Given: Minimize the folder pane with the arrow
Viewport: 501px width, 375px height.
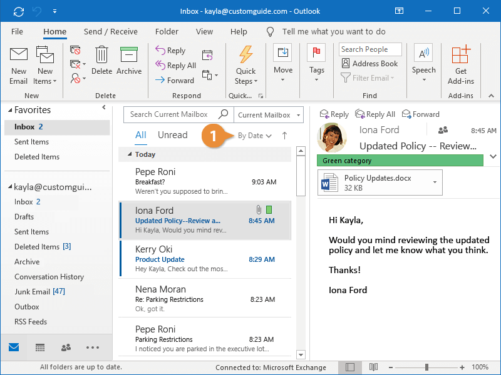Looking at the screenshot, I should point(104,107).
